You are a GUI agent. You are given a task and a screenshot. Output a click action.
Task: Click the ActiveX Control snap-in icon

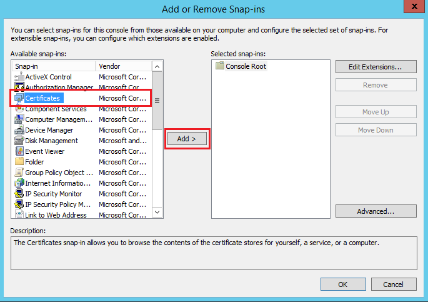(x=19, y=77)
